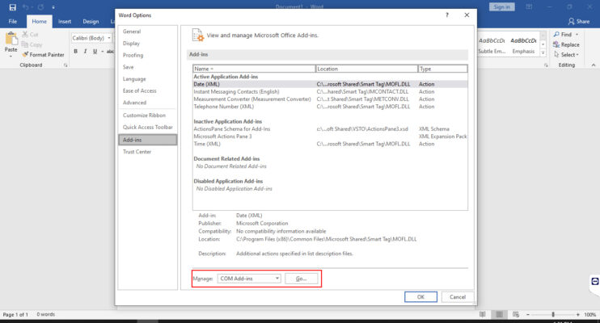The height and width of the screenshot is (323, 600).
Task: Select the Date (XML) add-in row
Action: click(330, 84)
